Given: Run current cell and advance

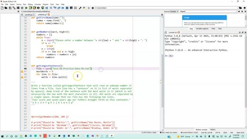Looking at the screenshot, I should (x=34, y=8).
